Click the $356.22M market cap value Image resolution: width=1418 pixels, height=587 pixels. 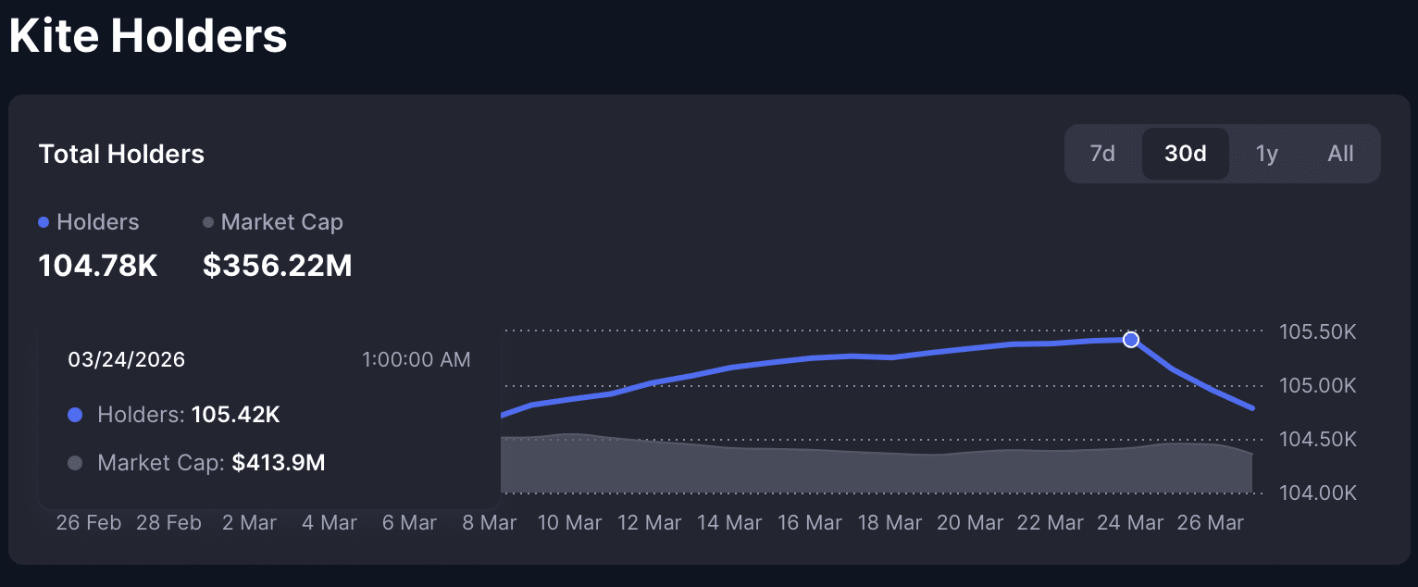pyautogui.click(x=277, y=267)
